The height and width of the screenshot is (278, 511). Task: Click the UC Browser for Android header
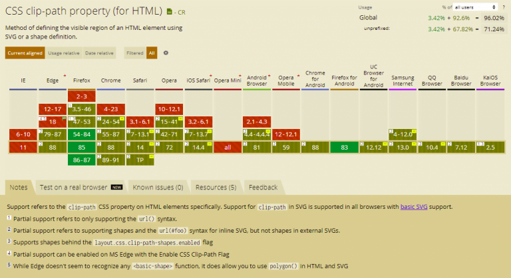[373, 76]
